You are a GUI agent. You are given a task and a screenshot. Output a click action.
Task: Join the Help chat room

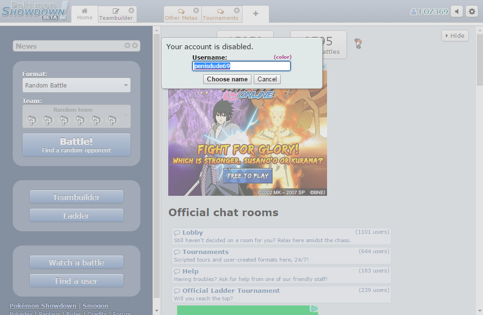(282, 275)
